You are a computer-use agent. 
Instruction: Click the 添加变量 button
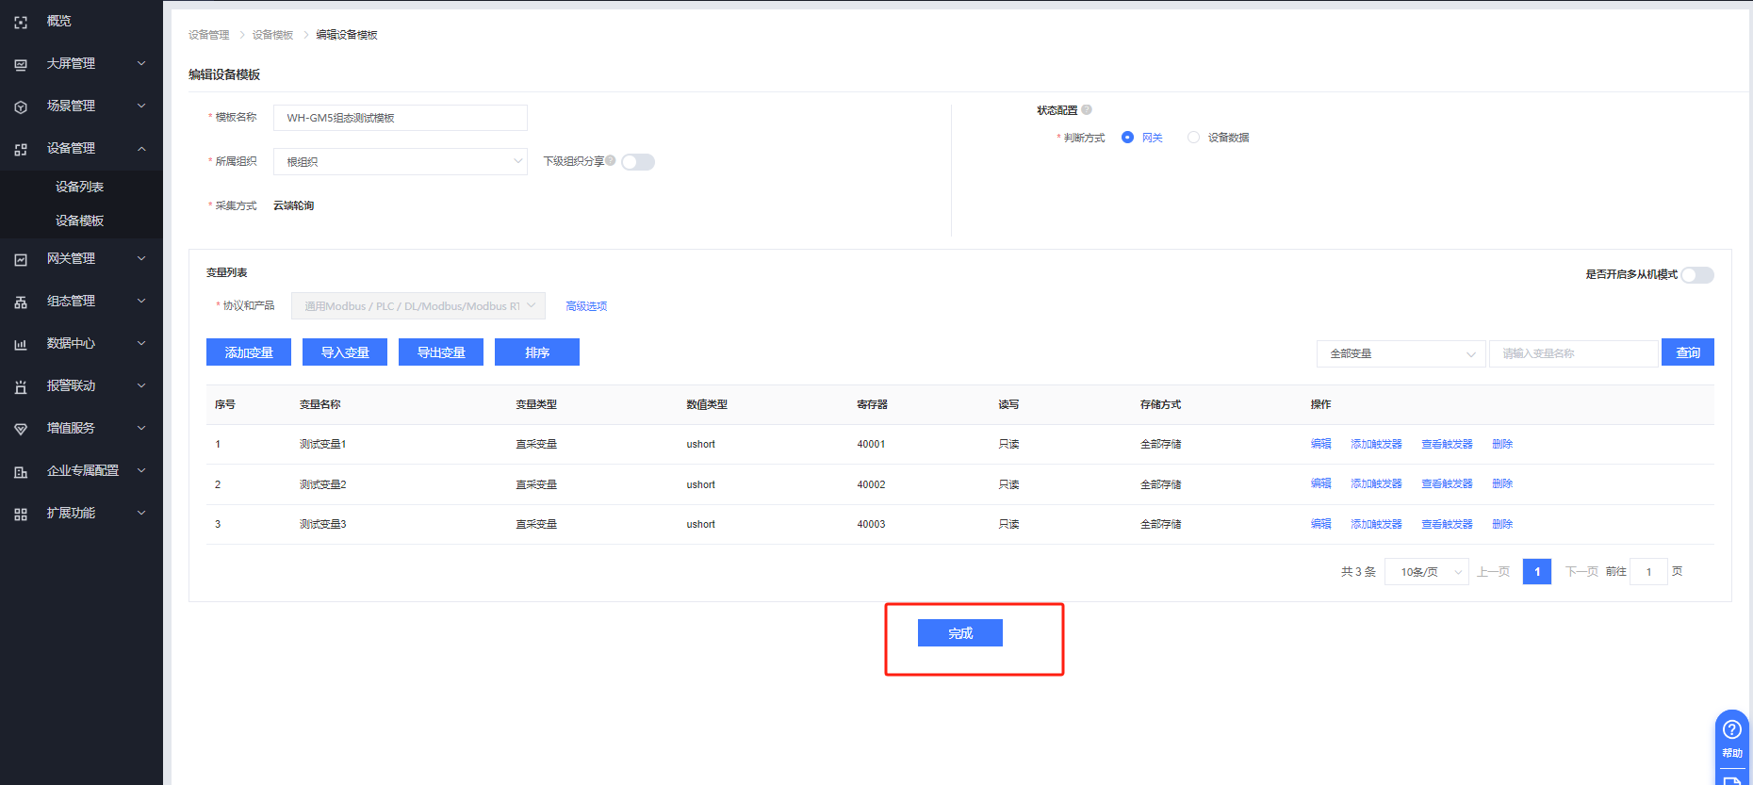tap(249, 352)
